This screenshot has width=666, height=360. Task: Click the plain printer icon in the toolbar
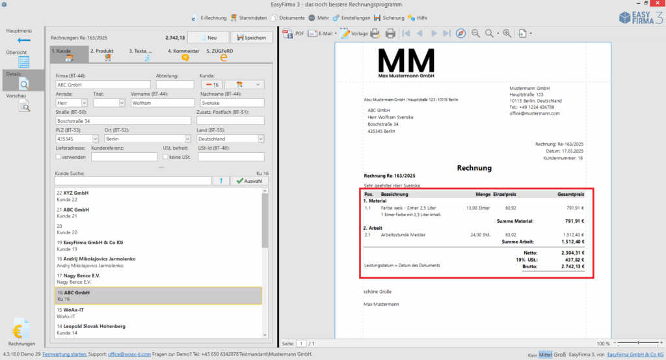point(390,34)
